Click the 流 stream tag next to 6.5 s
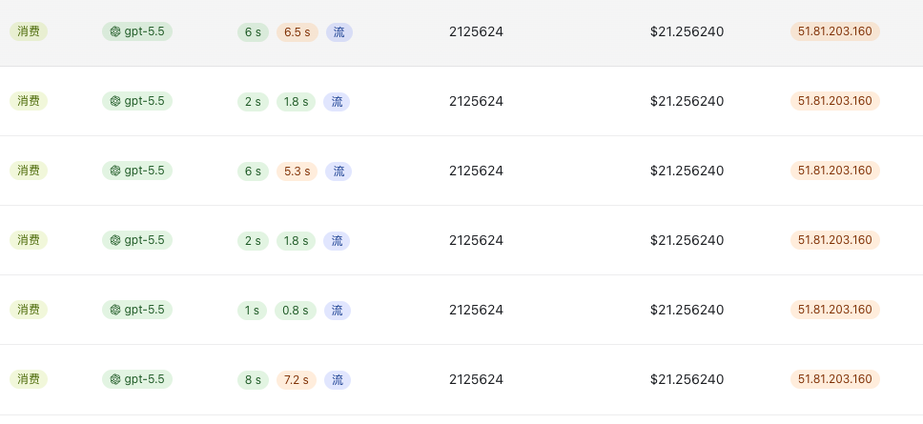 (339, 32)
